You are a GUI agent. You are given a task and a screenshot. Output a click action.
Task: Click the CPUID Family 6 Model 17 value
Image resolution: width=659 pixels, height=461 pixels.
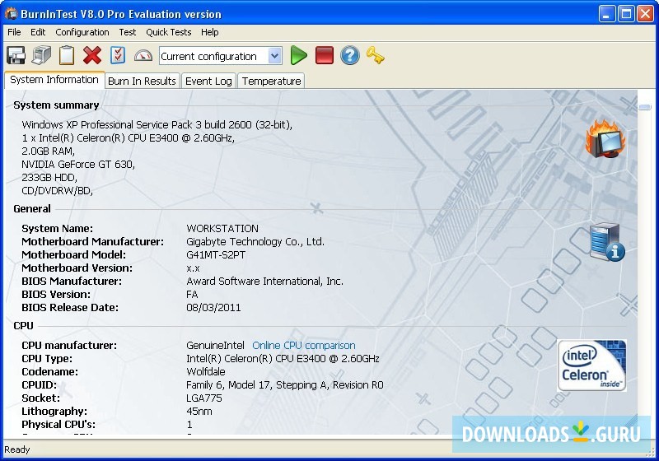coord(284,385)
